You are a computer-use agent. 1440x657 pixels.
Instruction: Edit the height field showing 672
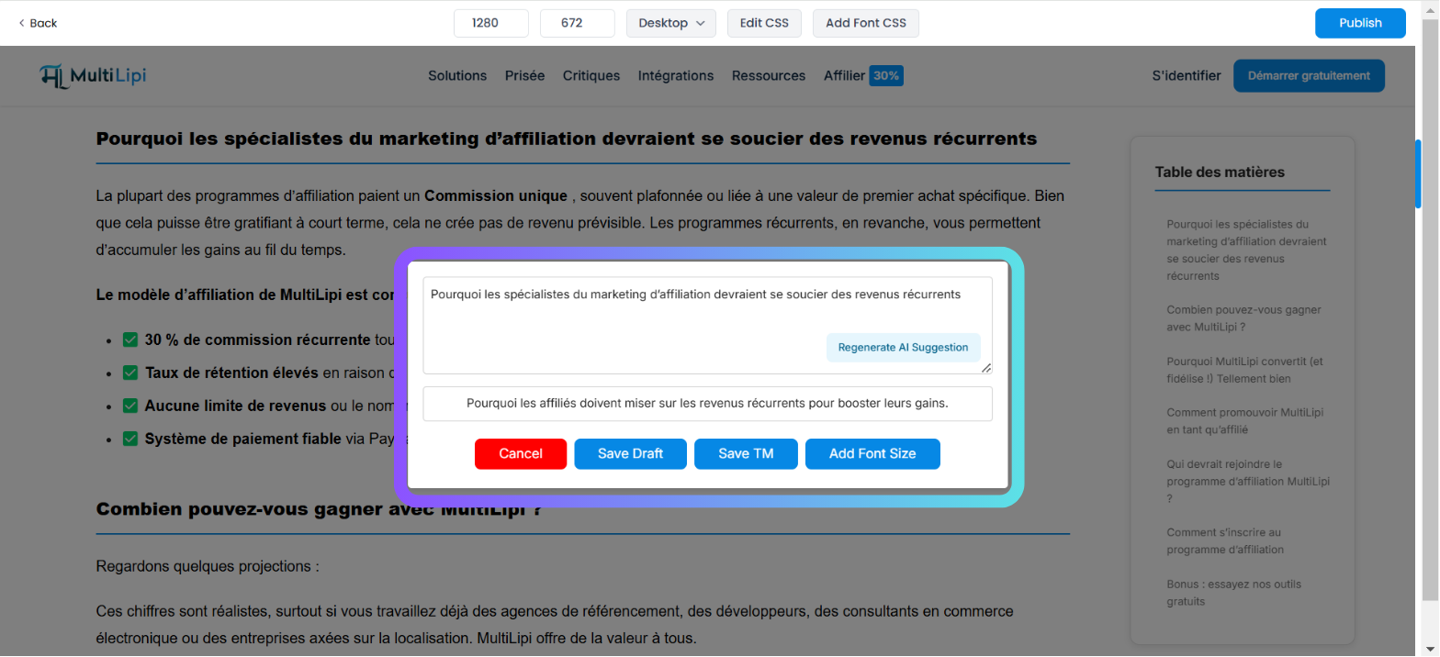click(x=578, y=23)
